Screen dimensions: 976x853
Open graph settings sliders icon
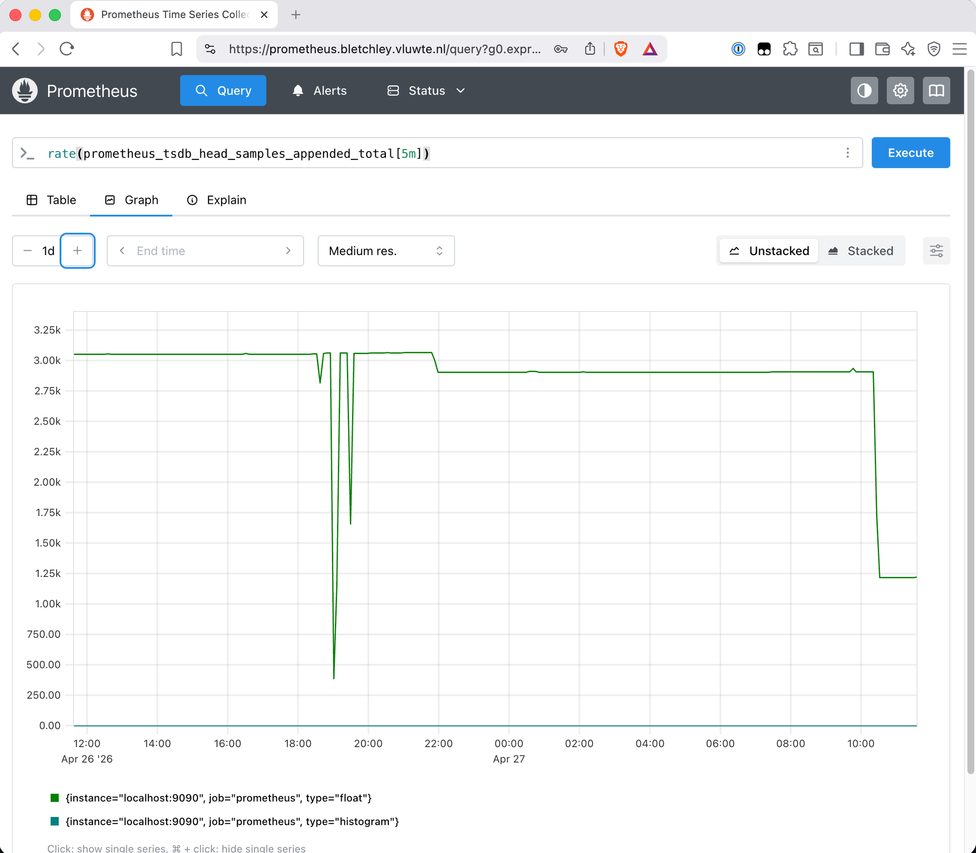click(x=936, y=251)
